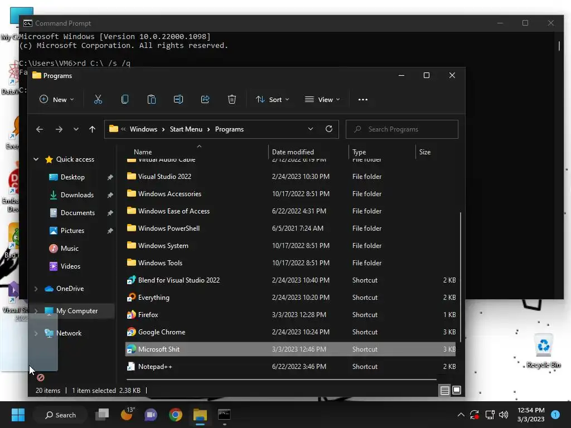Expand the My Computer tree node
The width and height of the screenshot is (571, 428).
click(36, 311)
